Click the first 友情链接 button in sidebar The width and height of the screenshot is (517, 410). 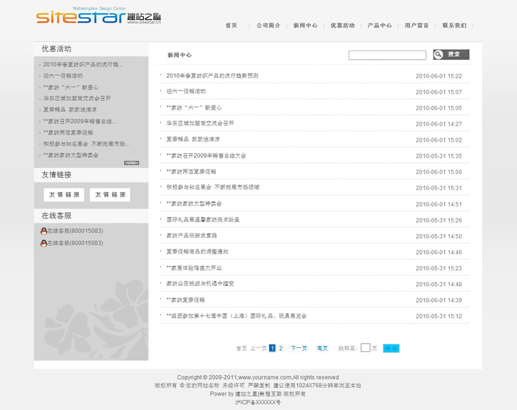tap(64, 195)
